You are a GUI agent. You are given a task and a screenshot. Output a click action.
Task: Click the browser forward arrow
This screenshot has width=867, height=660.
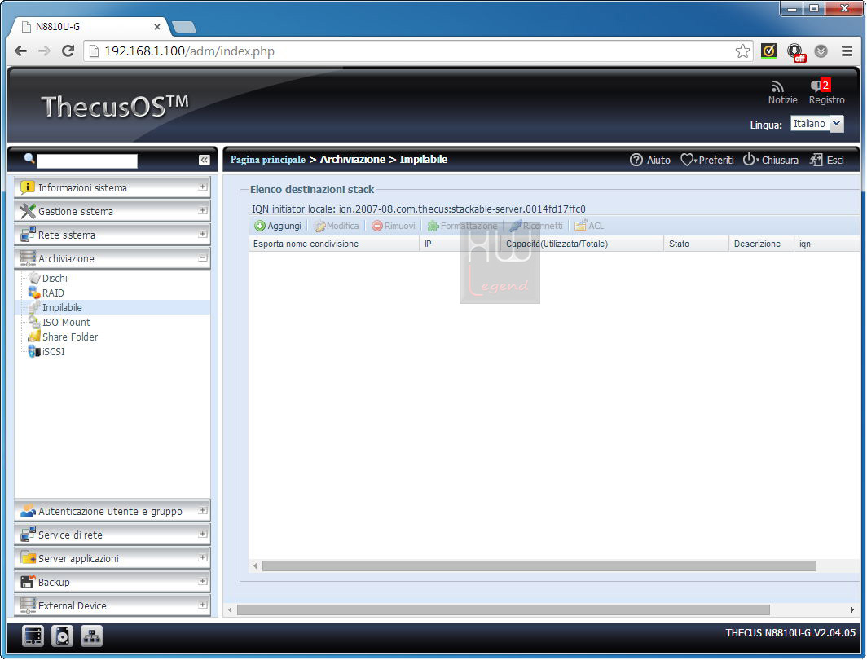click(x=44, y=51)
